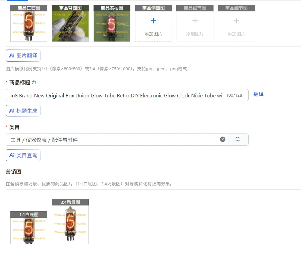Click the AI 图片翻译 button
Screen dimensions: 301x255
click(x=23, y=56)
